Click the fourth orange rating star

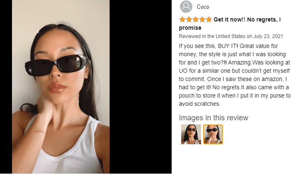(x=202, y=19)
